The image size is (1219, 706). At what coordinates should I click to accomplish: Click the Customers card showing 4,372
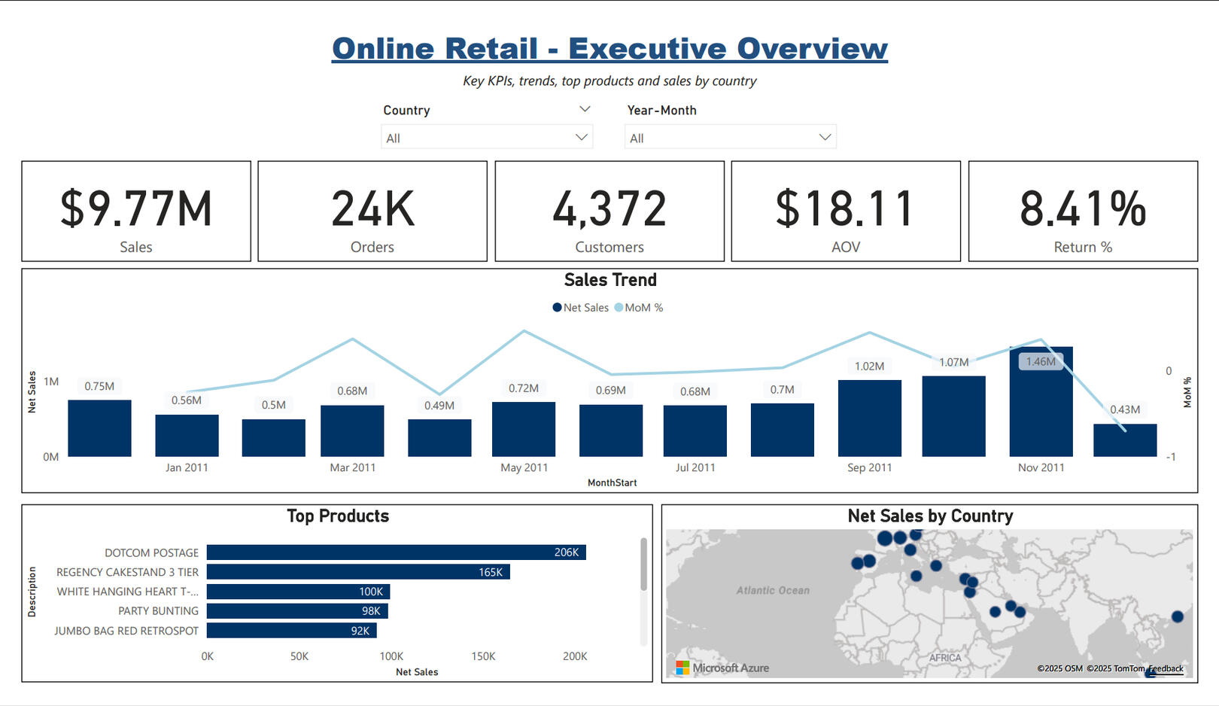click(609, 211)
